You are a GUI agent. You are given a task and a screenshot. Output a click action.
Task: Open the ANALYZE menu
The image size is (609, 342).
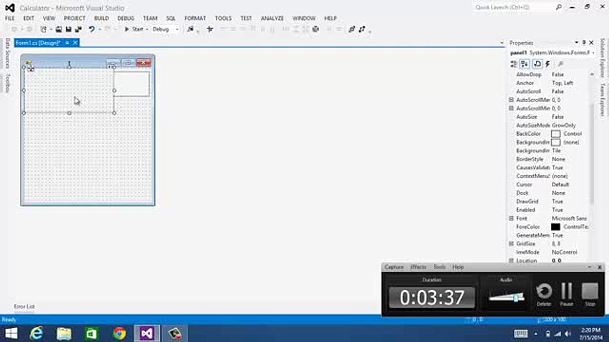pyautogui.click(x=272, y=18)
